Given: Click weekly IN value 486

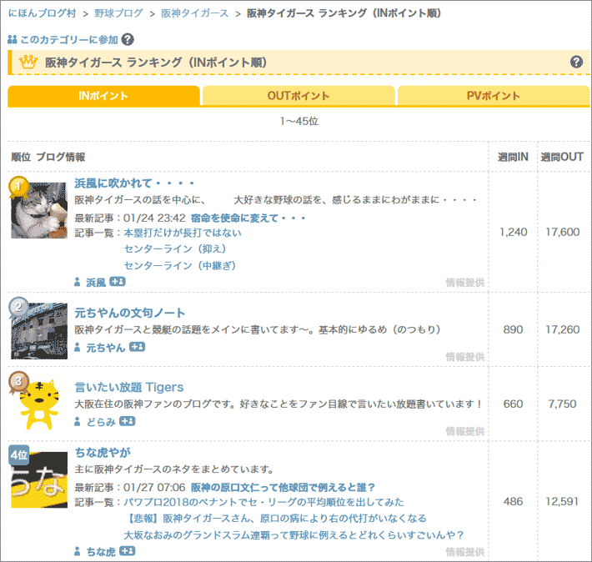Looking at the screenshot, I should tap(513, 502).
